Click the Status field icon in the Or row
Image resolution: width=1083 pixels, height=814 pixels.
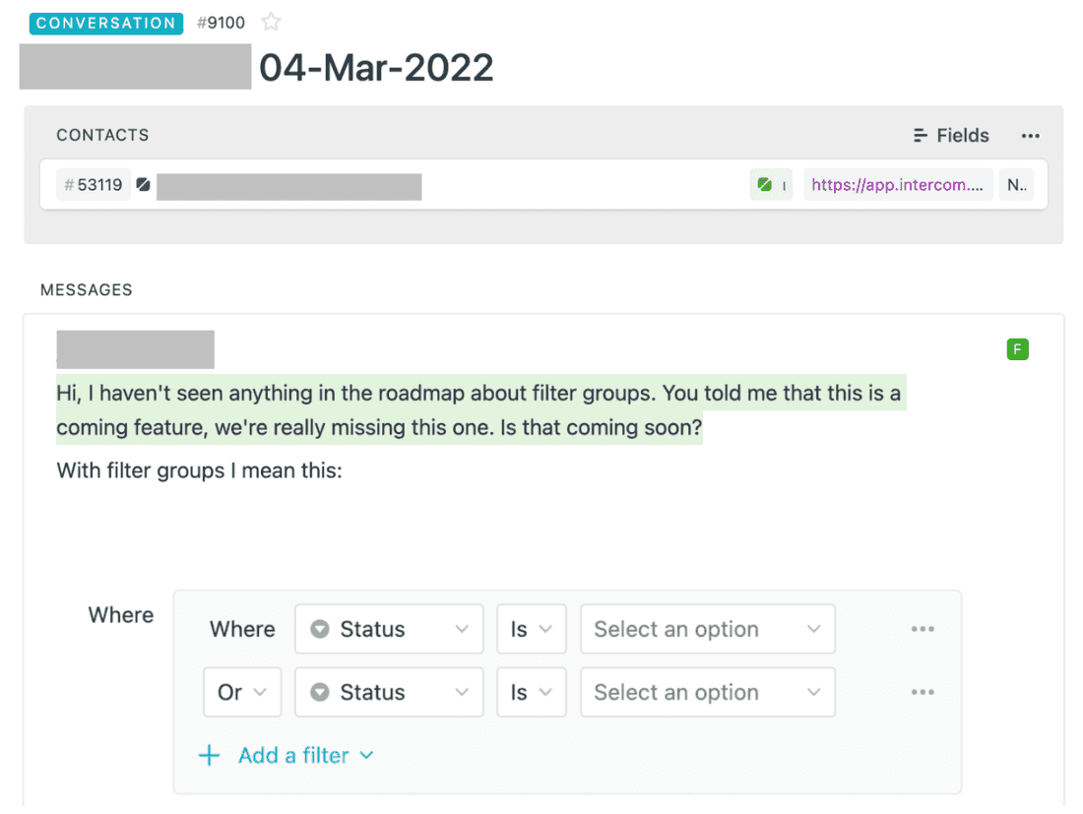tap(319, 692)
